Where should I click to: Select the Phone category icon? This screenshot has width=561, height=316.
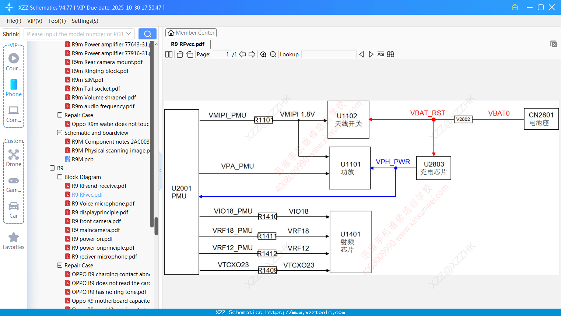[14, 88]
